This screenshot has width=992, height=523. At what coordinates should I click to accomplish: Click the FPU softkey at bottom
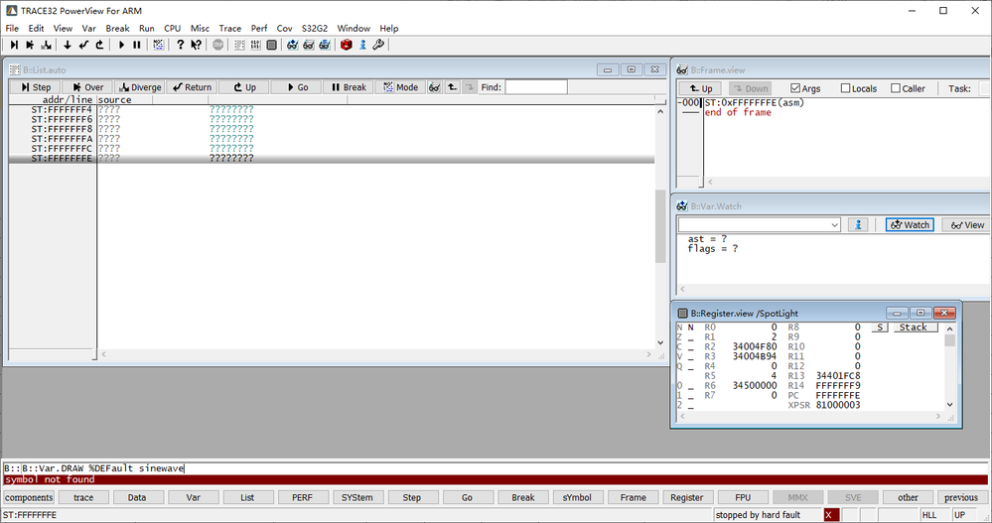[x=743, y=498]
